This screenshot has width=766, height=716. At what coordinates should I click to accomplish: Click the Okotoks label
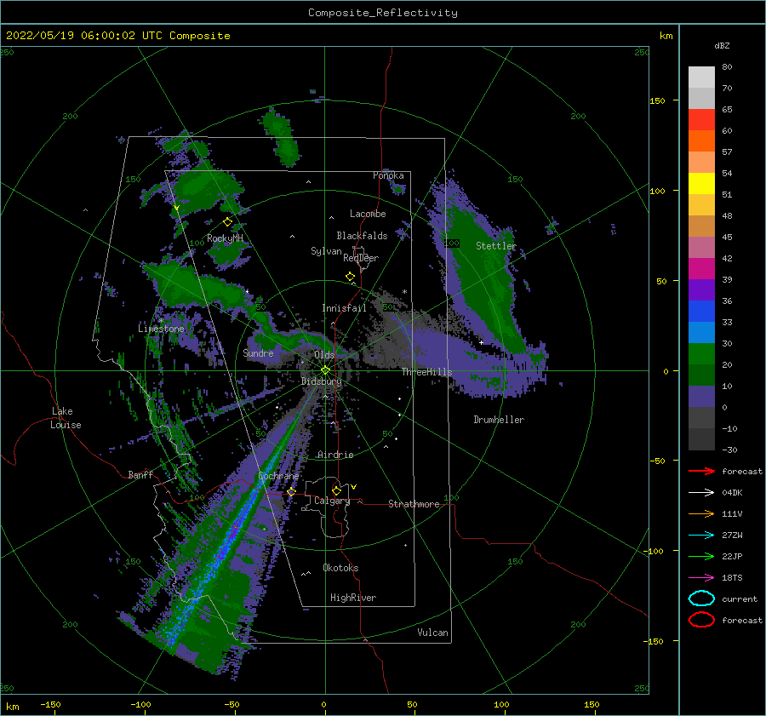[340, 567]
